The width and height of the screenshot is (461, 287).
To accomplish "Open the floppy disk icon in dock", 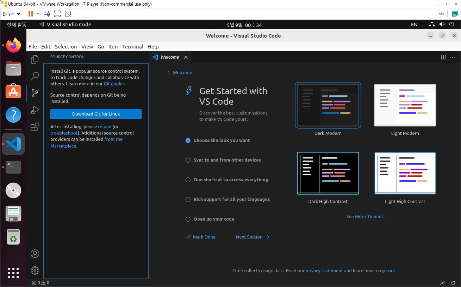I will 13,214.
